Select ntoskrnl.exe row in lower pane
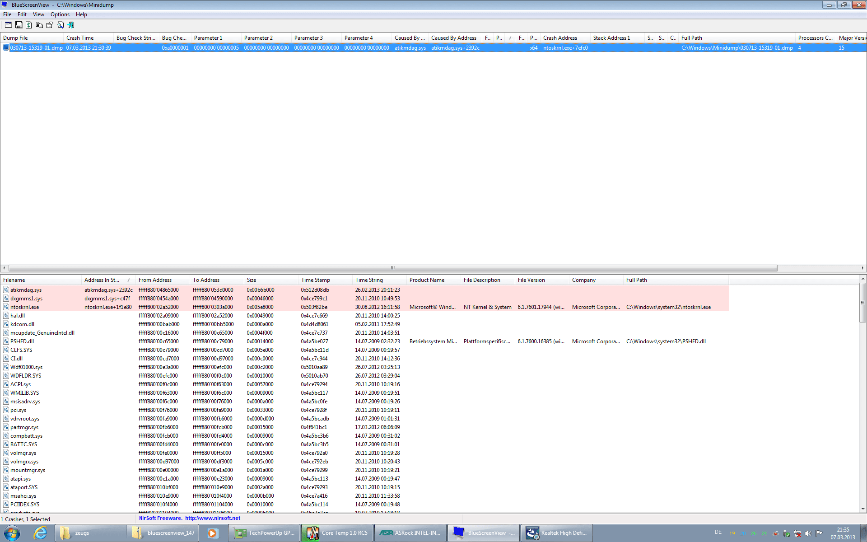 (24, 307)
